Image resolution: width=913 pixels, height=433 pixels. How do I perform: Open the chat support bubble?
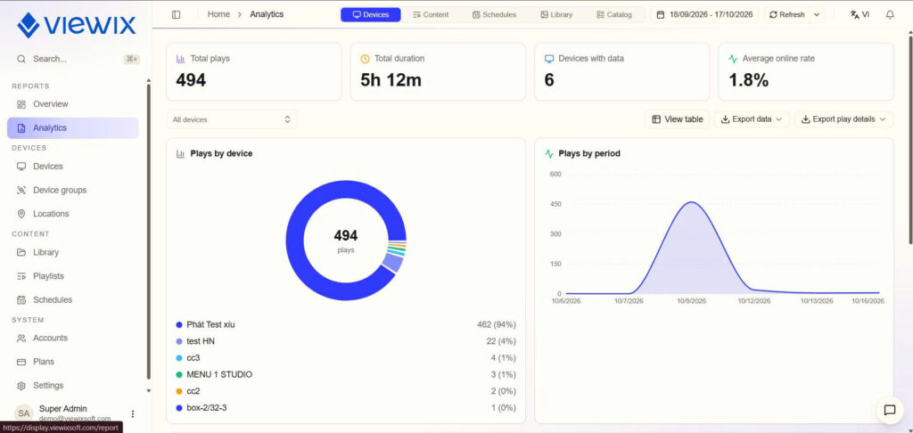[890, 411]
